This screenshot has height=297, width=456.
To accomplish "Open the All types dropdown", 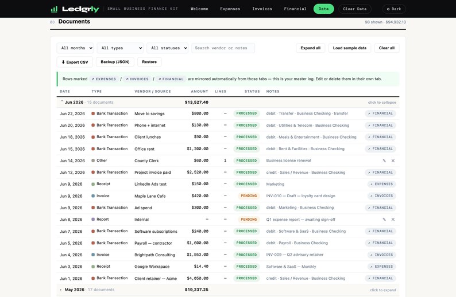I will point(120,48).
